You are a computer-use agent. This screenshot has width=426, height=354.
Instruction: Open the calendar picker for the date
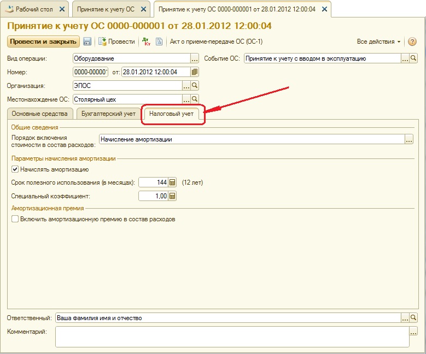[x=195, y=72]
